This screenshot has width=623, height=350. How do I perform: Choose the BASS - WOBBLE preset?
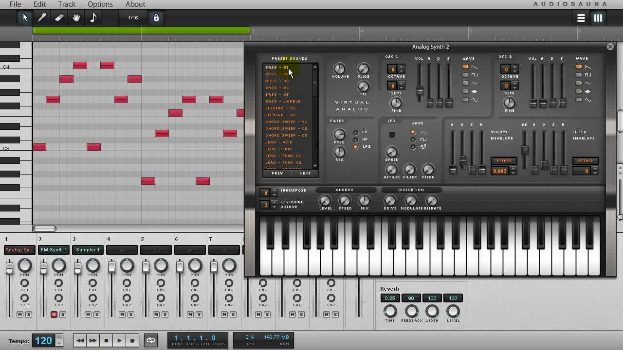pyautogui.click(x=283, y=101)
